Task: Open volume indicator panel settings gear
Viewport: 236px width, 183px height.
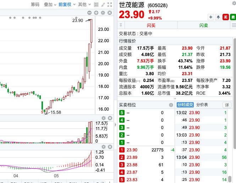Action: click(104, 118)
